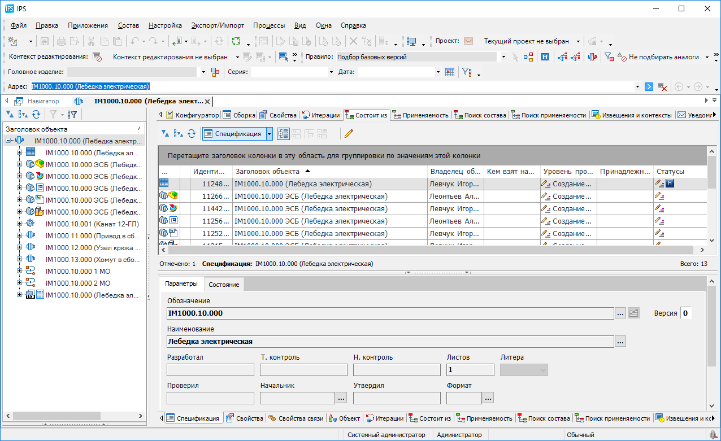Toggle the tree view mode button next to Спецификация
721x441 pixels.
click(283, 133)
